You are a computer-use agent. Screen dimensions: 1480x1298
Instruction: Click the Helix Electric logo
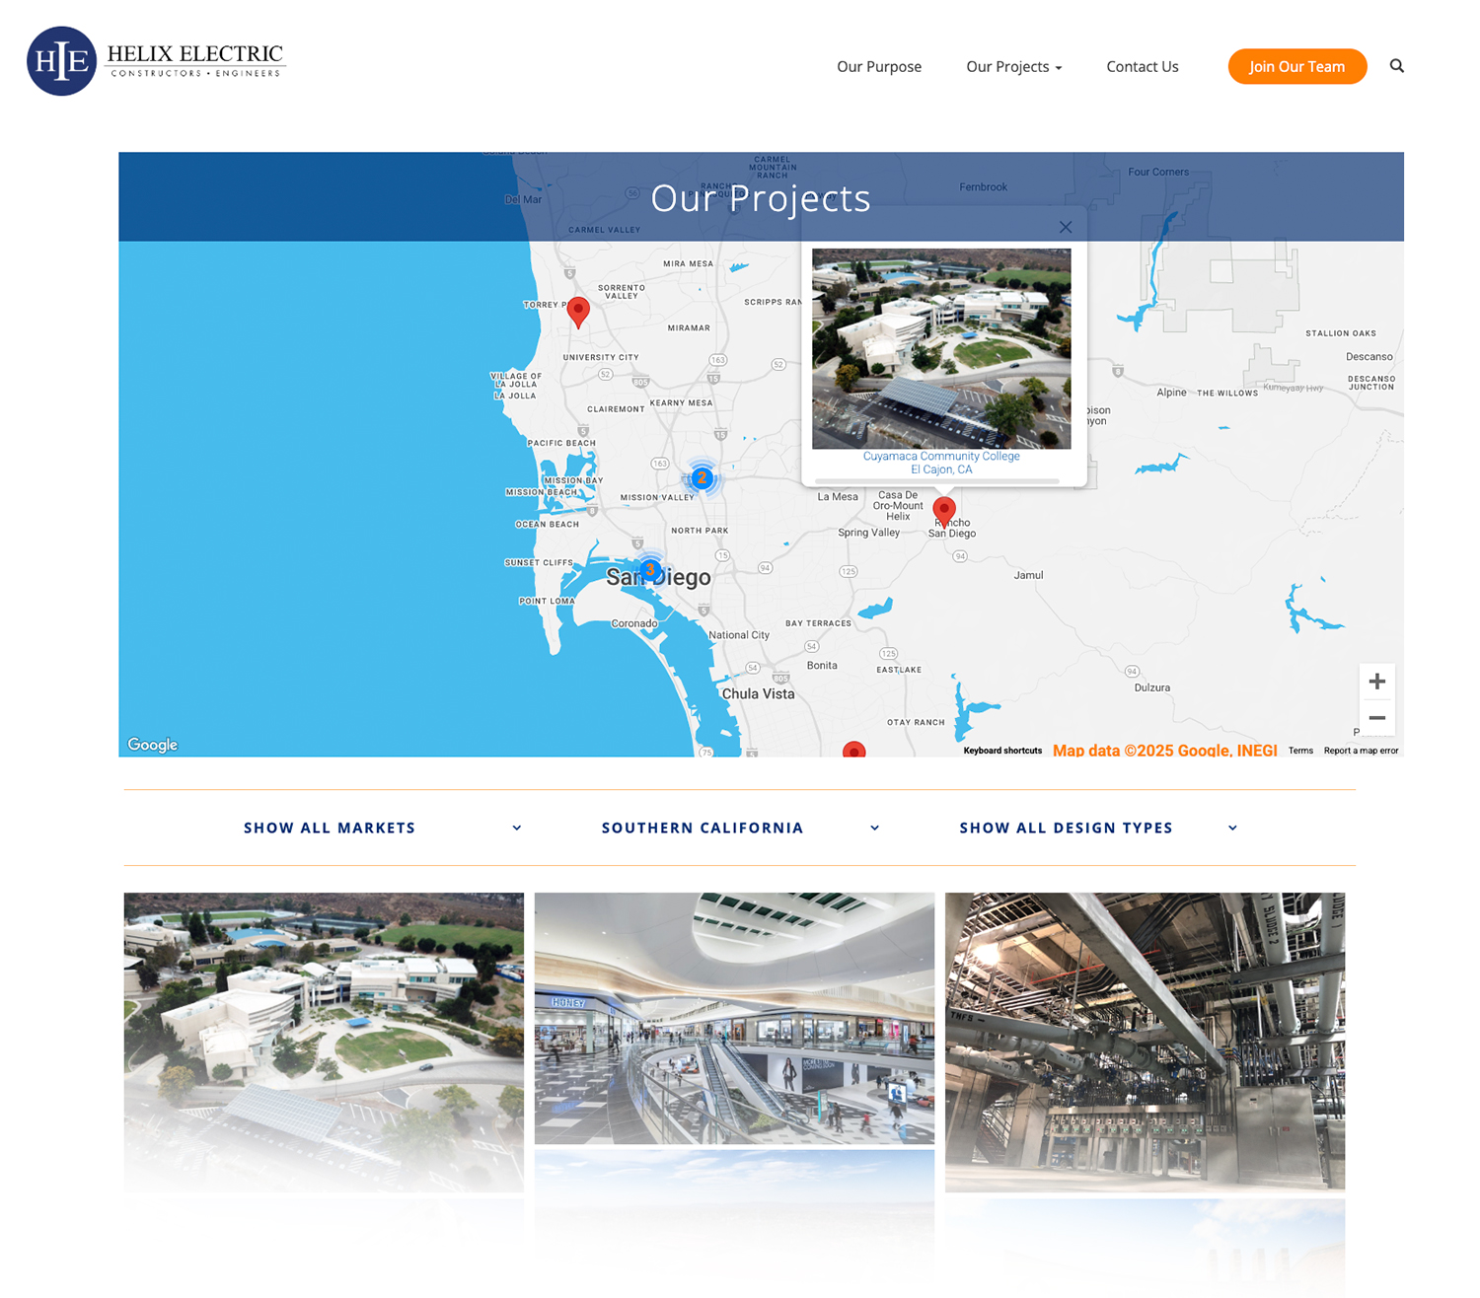coord(156,61)
